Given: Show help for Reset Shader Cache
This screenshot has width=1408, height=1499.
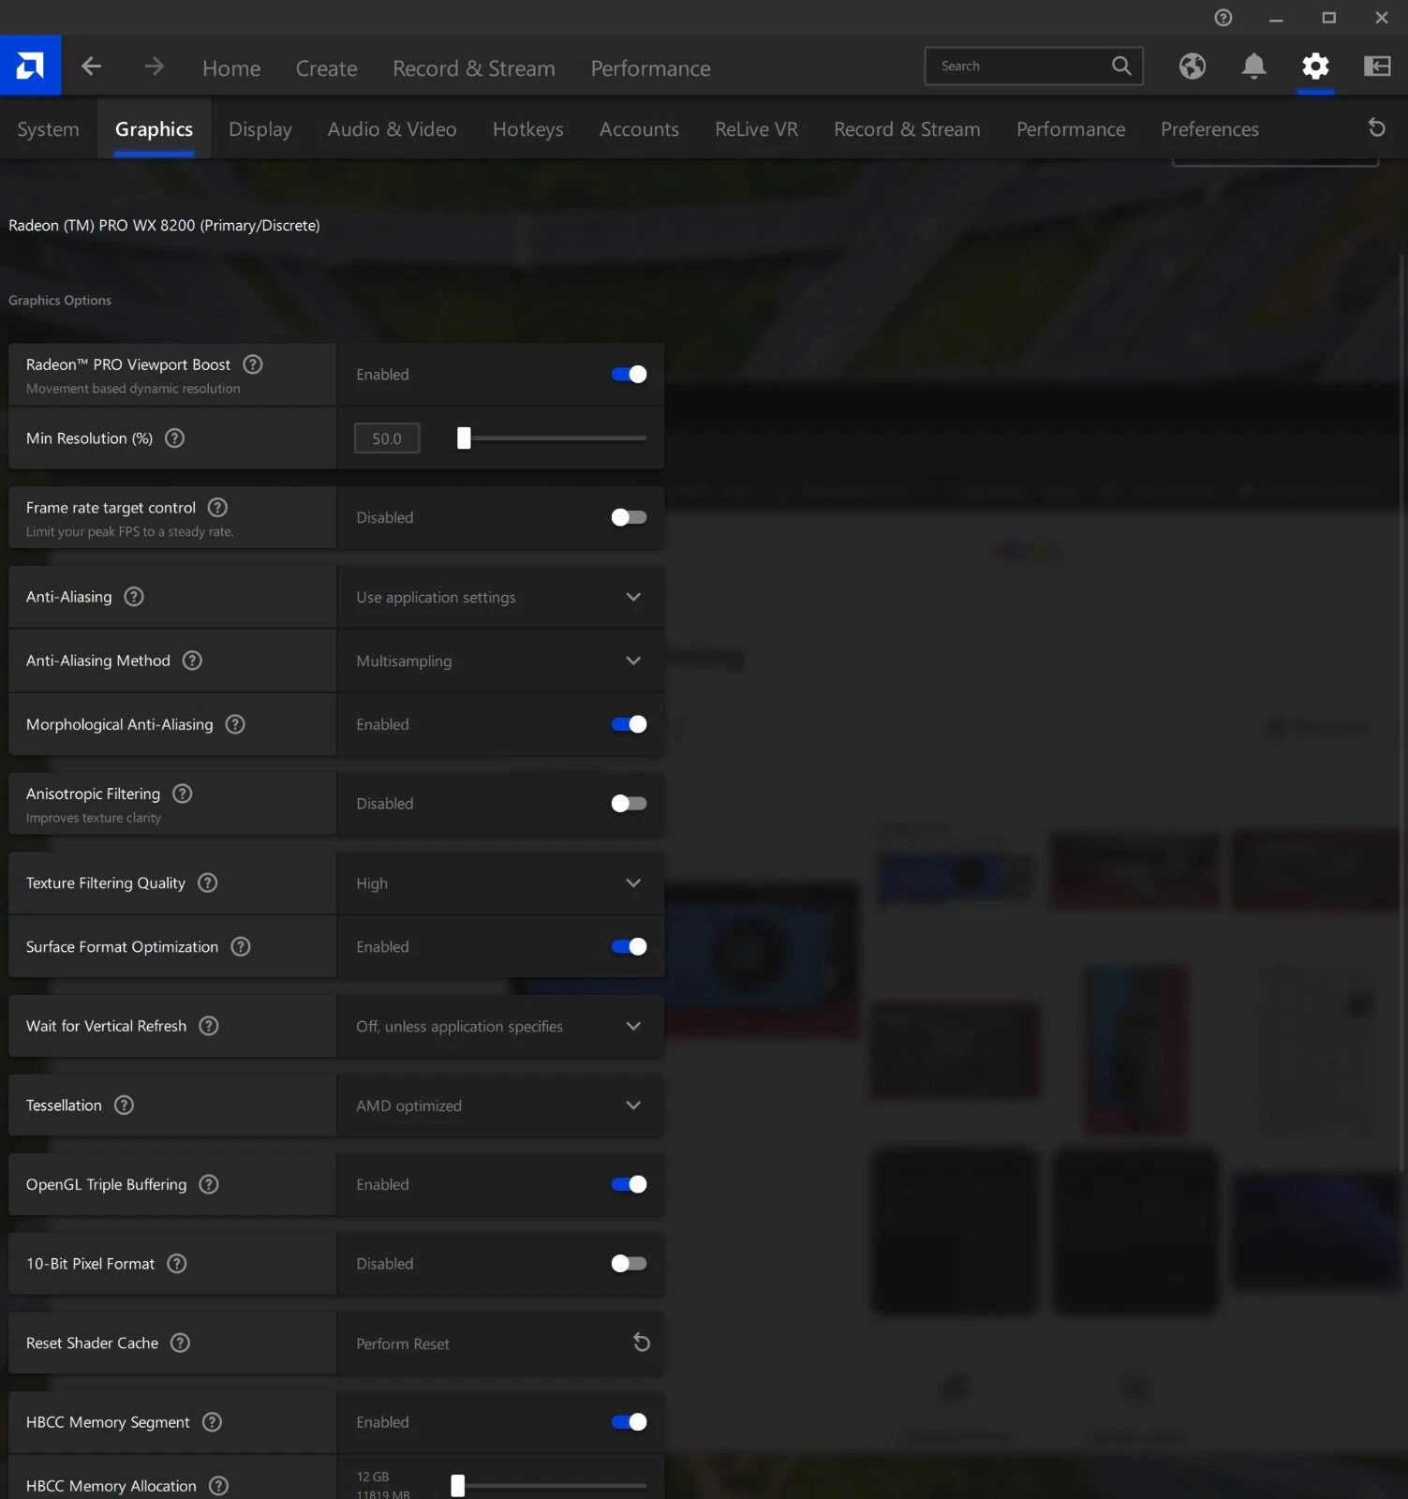Looking at the screenshot, I should (180, 1342).
